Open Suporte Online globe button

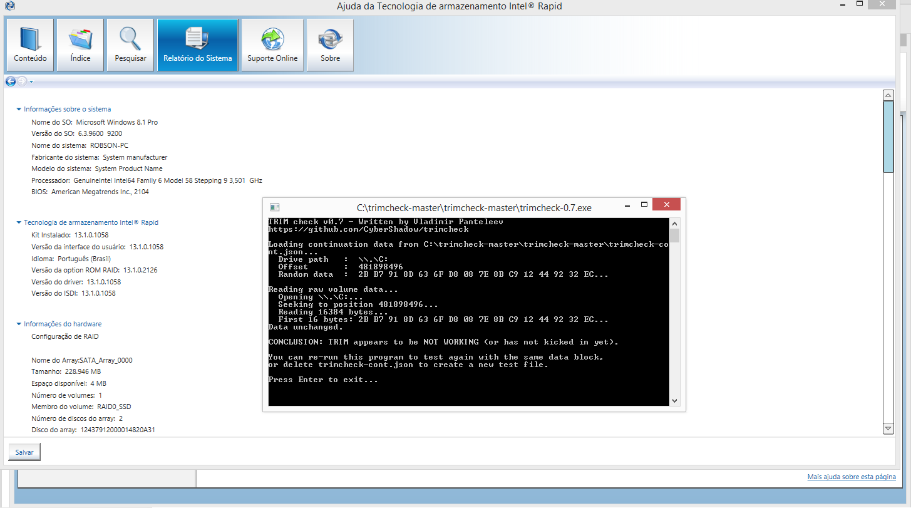click(272, 44)
